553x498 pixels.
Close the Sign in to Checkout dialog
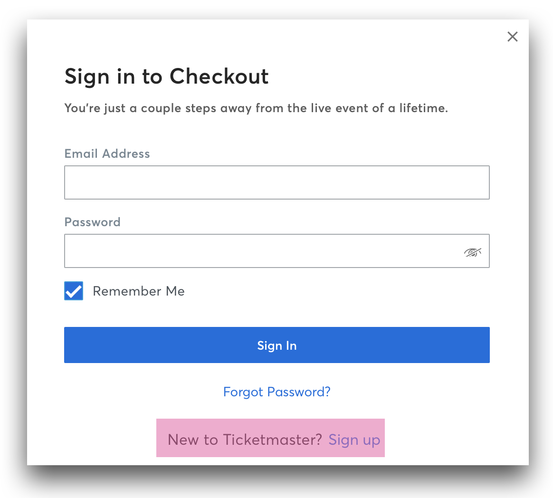(512, 37)
